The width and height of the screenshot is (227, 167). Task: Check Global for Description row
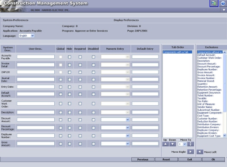tap(60, 112)
